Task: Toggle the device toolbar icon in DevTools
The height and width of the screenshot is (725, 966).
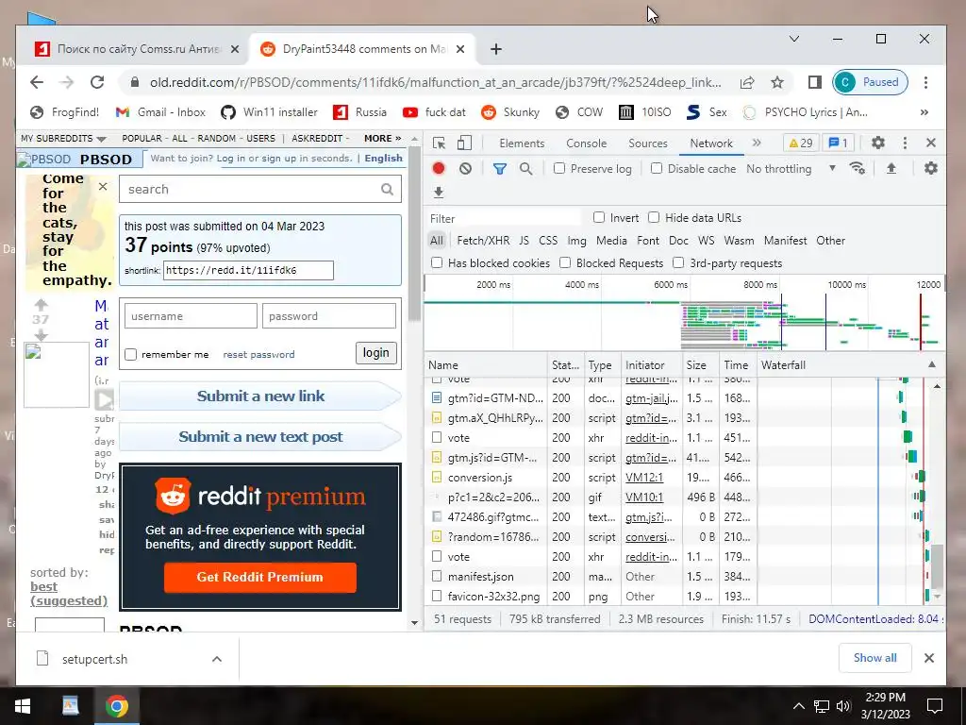Action: [x=464, y=143]
